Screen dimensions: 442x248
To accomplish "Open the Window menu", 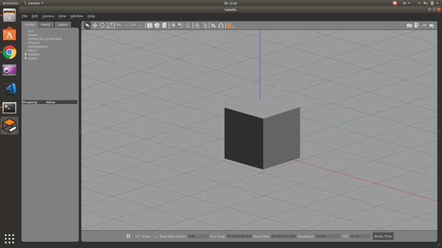I will coord(77,16).
